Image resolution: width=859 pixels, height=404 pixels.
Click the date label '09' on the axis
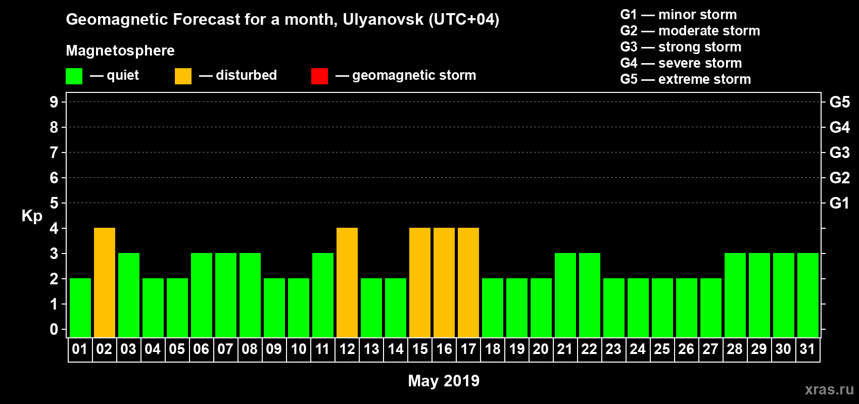[x=274, y=349]
